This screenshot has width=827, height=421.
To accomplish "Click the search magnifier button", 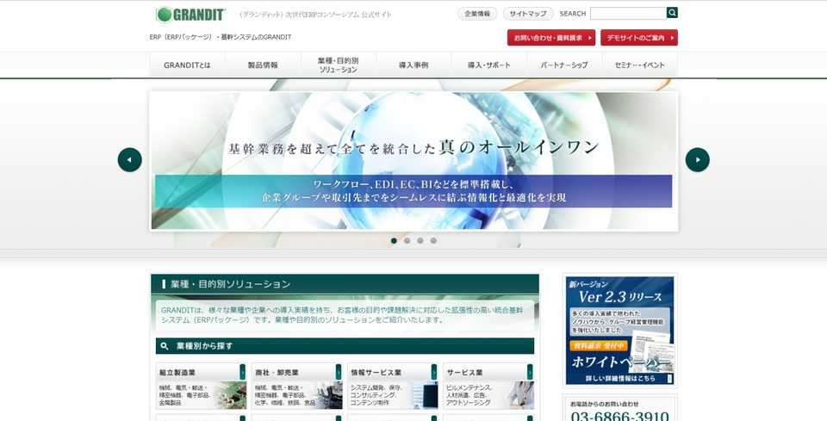I will pyautogui.click(x=672, y=13).
